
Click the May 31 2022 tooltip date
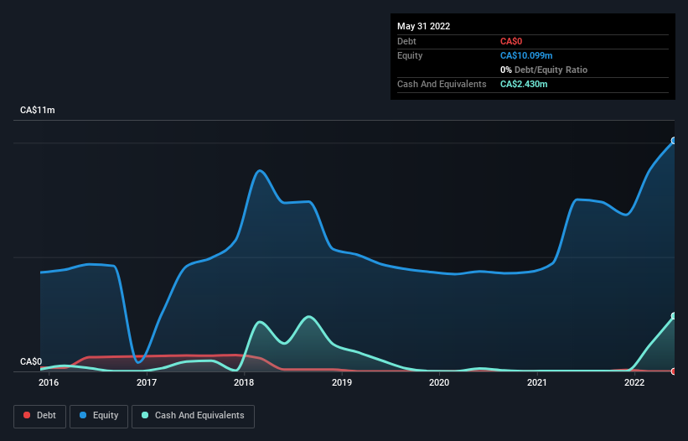pos(423,26)
